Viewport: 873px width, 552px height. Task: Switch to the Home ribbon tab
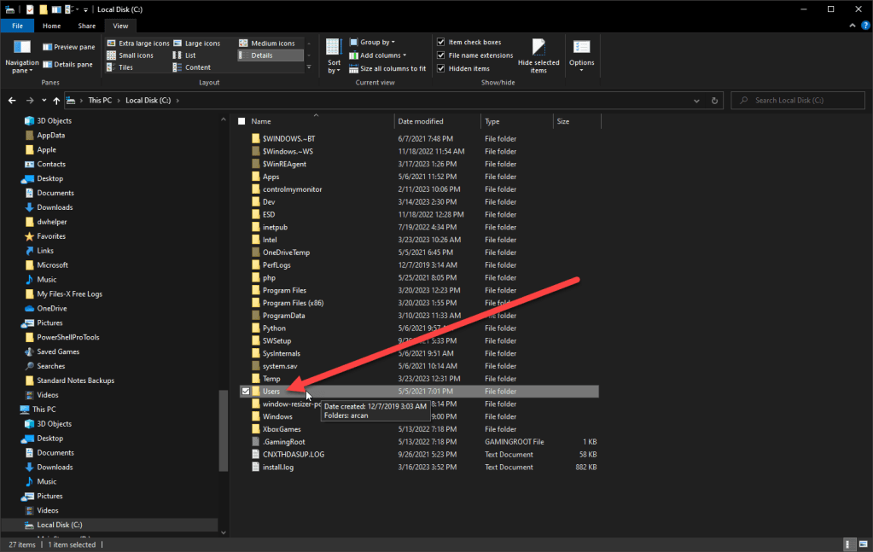pyautogui.click(x=52, y=26)
